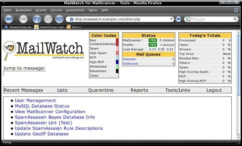Open the window menu arrow in the title bar
The width and height of the screenshot is (242, 146).
4,3
